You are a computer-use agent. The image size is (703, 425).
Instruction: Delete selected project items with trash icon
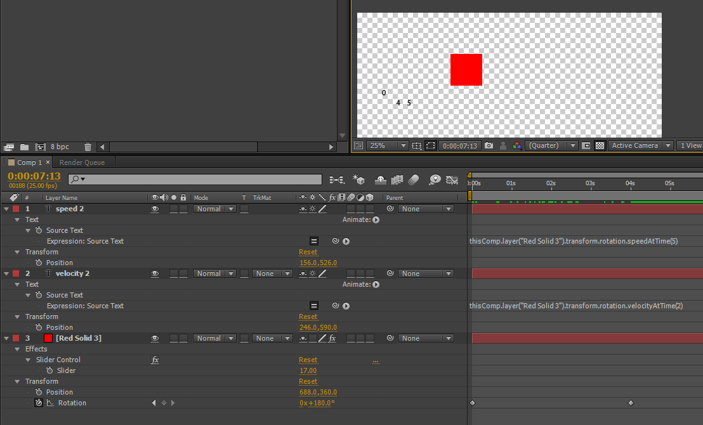pos(88,147)
